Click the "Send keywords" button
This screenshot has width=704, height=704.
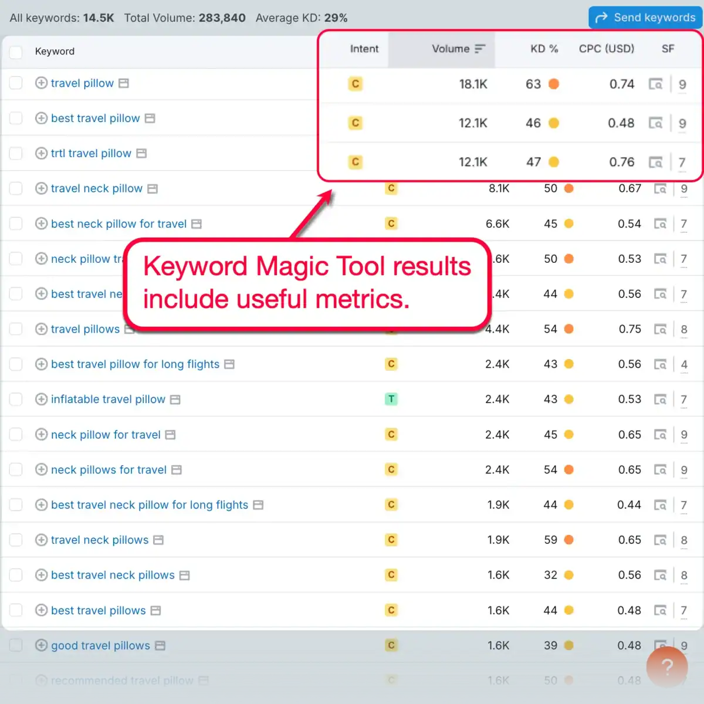click(645, 18)
